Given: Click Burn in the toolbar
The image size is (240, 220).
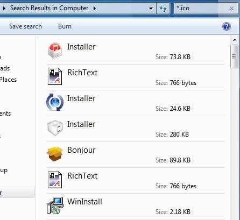Looking at the screenshot, I should [x=65, y=26].
